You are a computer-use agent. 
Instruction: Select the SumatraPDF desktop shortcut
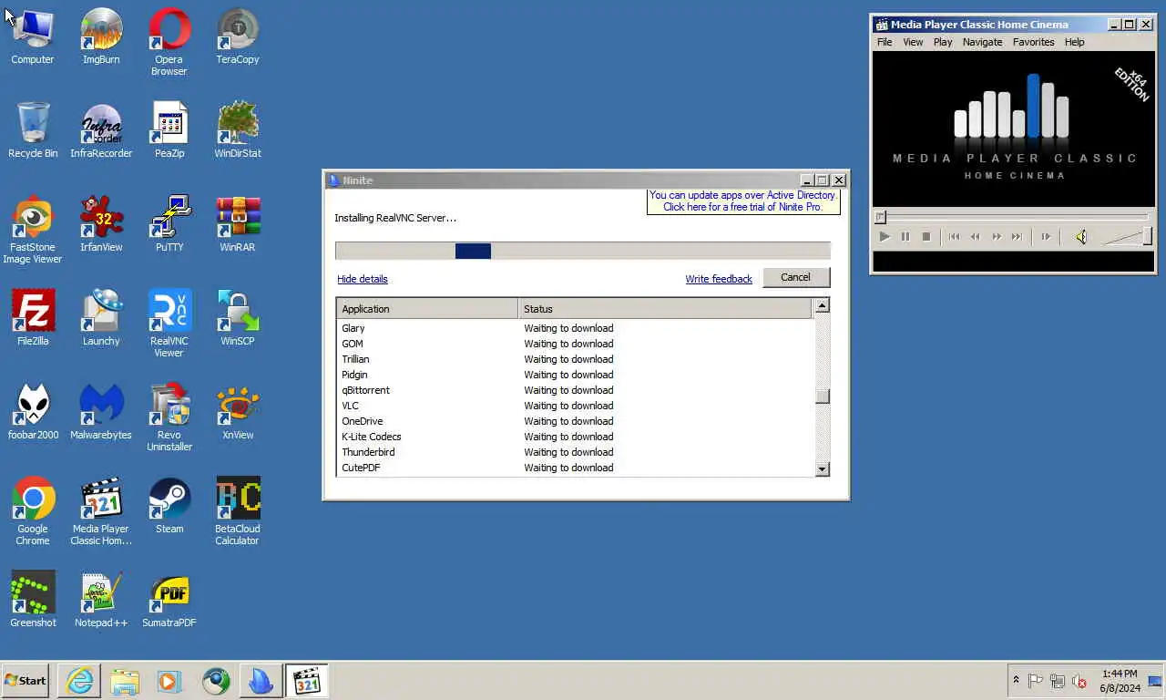tap(169, 600)
